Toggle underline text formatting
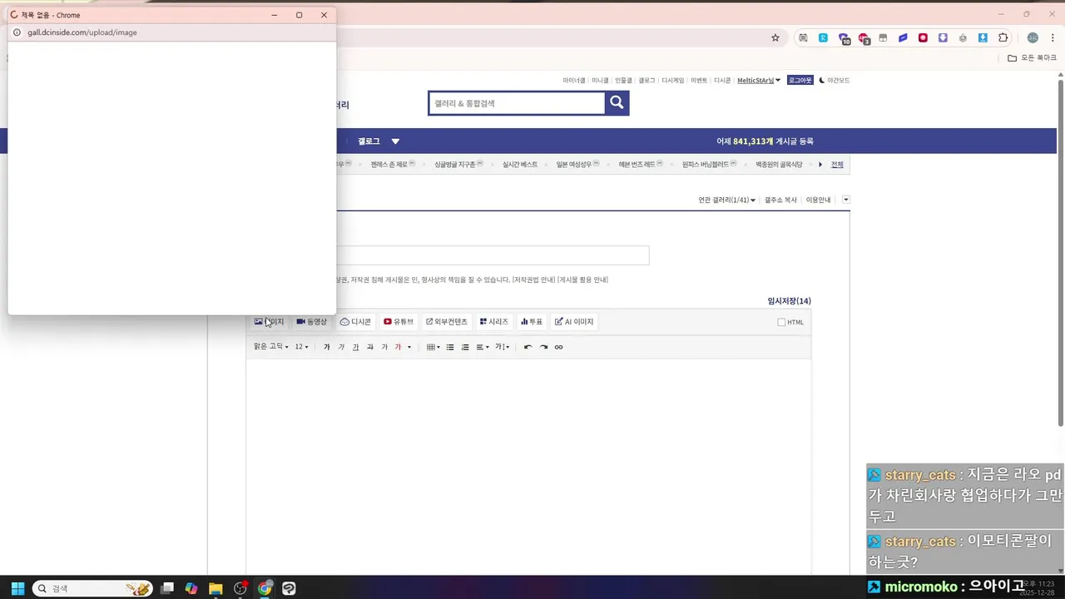Viewport: 1065px width, 599px height. pos(355,347)
